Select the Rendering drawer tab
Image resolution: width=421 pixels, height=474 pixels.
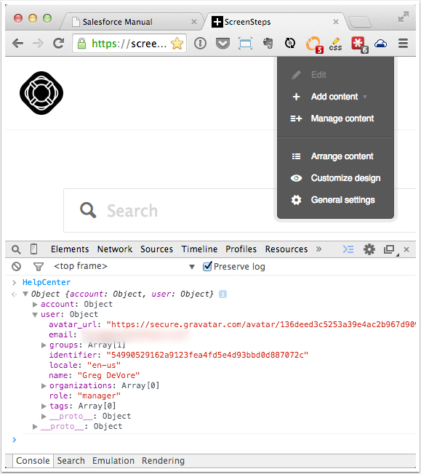click(x=164, y=461)
